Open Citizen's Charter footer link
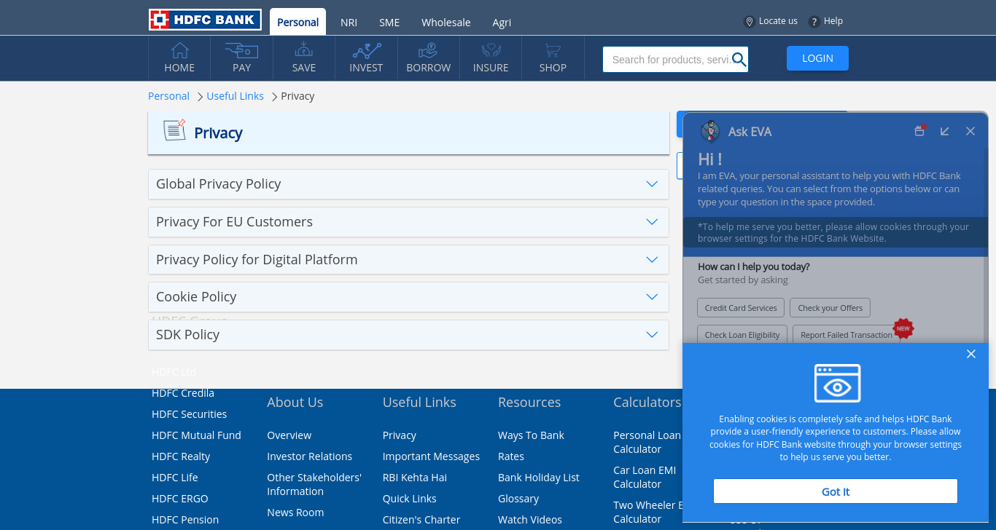 click(x=421, y=520)
